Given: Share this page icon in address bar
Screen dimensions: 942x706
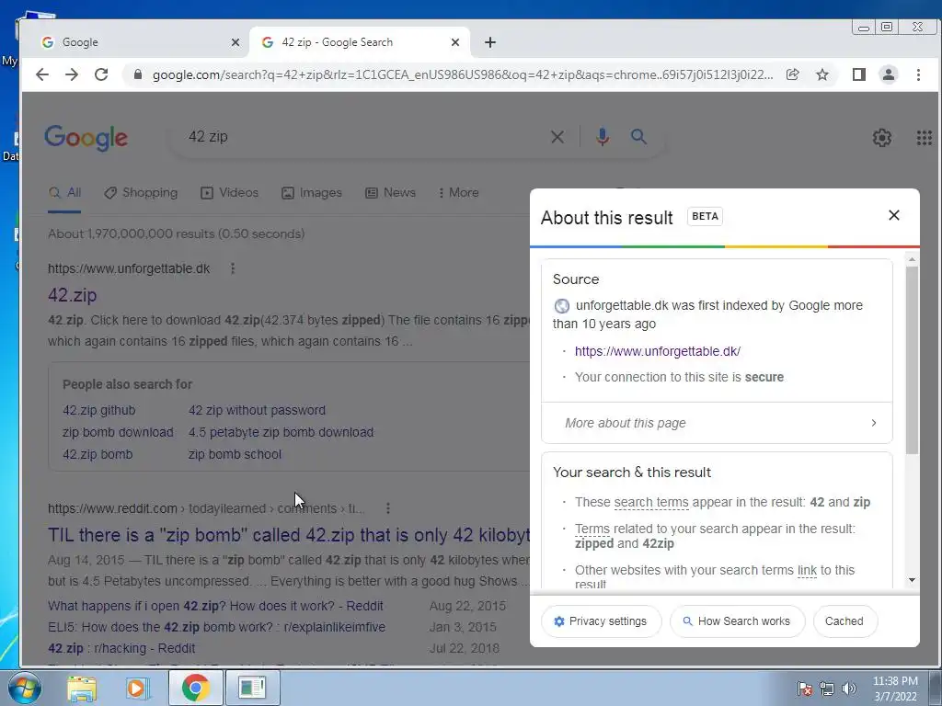Looking at the screenshot, I should (x=792, y=74).
